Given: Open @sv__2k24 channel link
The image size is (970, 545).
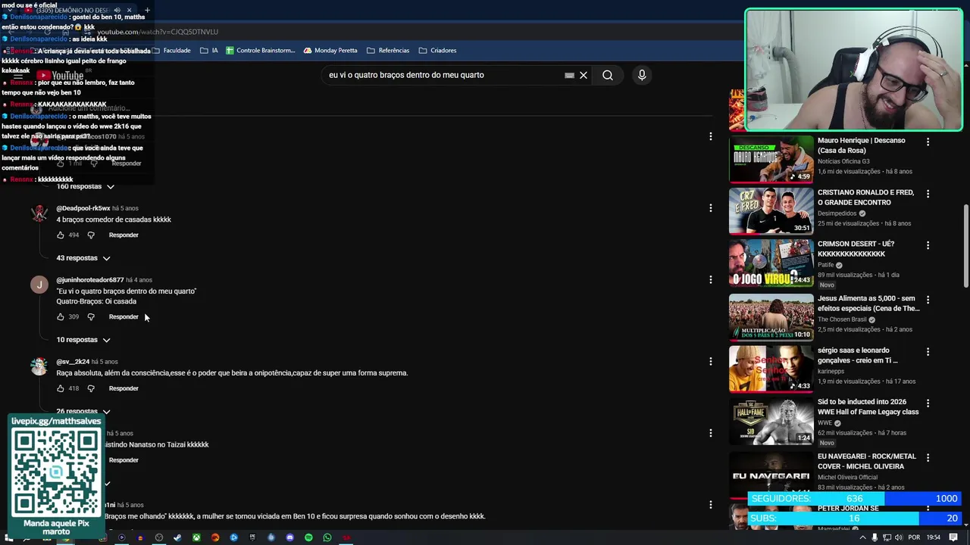Looking at the screenshot, I should click(73, 362).
